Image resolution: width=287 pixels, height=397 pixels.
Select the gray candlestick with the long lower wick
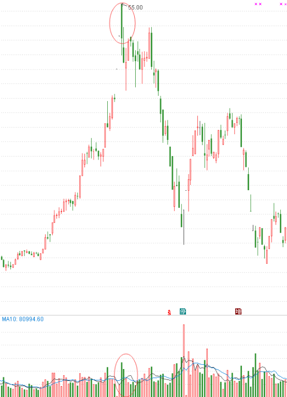pyautogui.click(x=184, y=227)
